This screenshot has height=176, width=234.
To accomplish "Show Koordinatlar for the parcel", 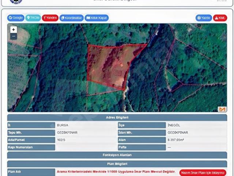I will [x=72, y=18].
